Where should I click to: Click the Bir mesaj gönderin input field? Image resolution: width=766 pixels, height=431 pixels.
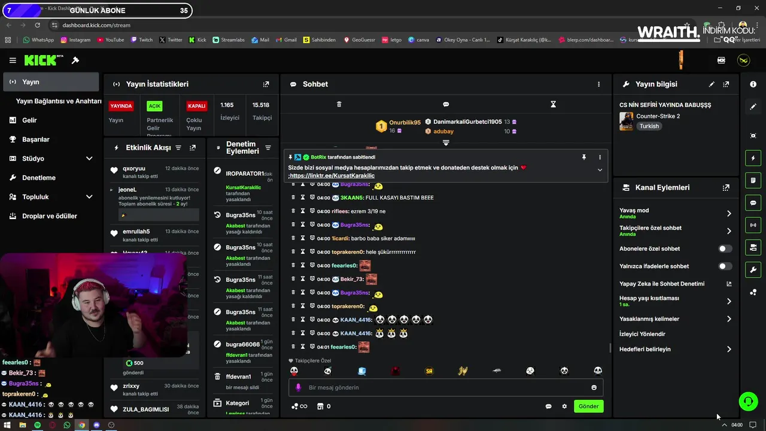pos(446,387)
